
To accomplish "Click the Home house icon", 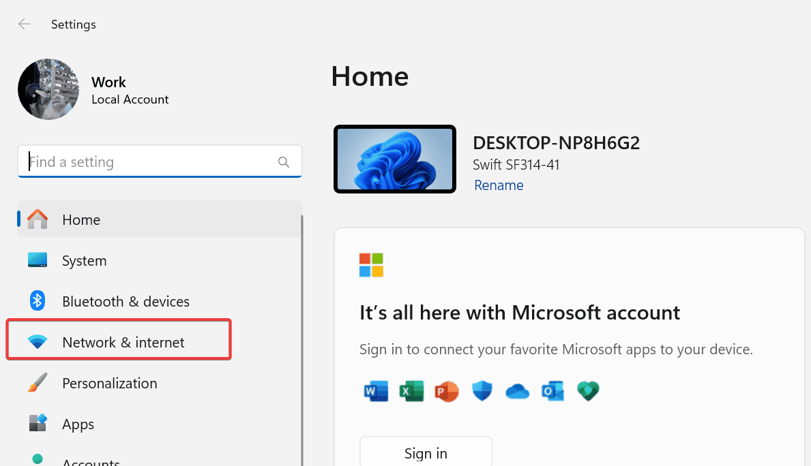I will pos(38,219).
